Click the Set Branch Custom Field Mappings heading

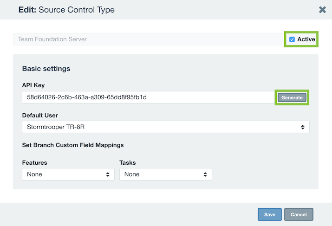73,145
